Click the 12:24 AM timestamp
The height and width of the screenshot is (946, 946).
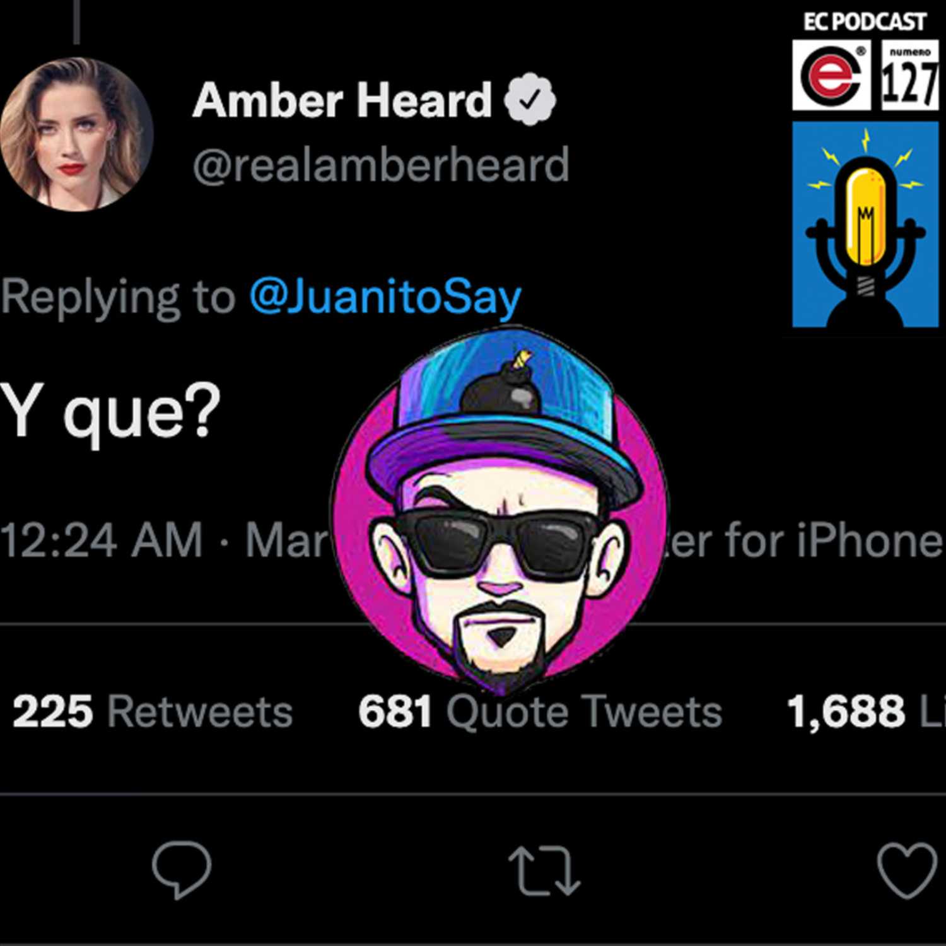[102, 540]
